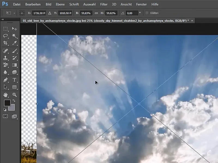Open the Ansicht menu
This screenshot has height=163, width=218.
126,4
